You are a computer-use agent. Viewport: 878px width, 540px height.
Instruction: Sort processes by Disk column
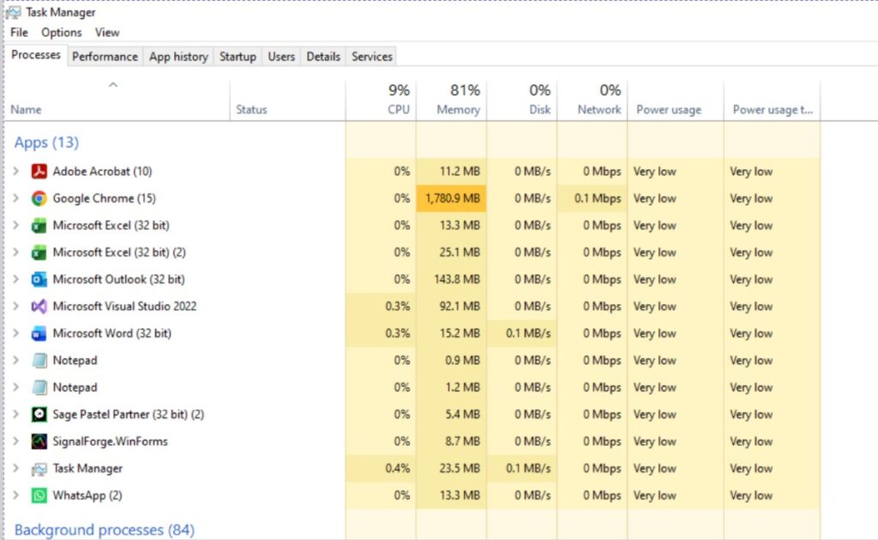pyautogui.click(x=522, y=100)
